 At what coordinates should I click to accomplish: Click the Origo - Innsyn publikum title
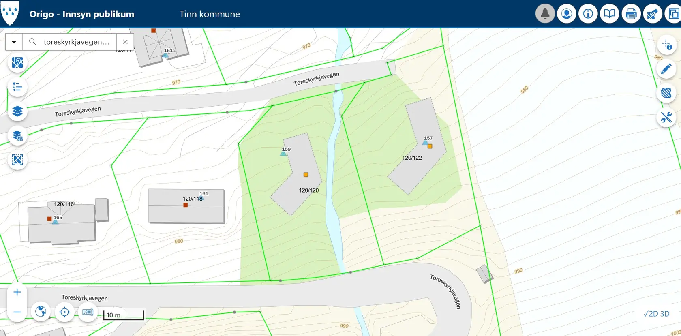82,14
